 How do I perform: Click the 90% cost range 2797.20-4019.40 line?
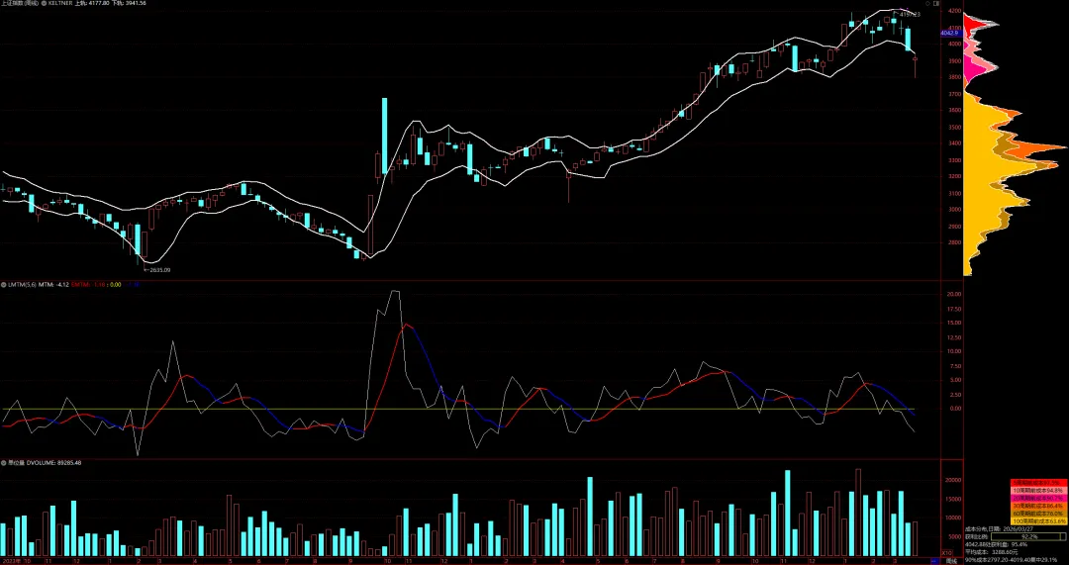pyautogui.click(x=1011, y=560)
